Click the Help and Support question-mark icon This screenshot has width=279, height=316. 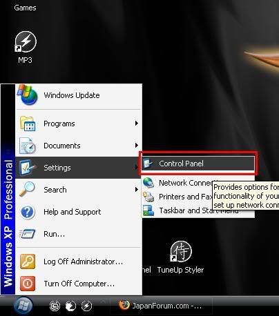tap(28, 212)
